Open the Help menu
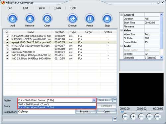The width and height of the screenshot is (166, 124). pyautogui.click(x=73, y=8)
